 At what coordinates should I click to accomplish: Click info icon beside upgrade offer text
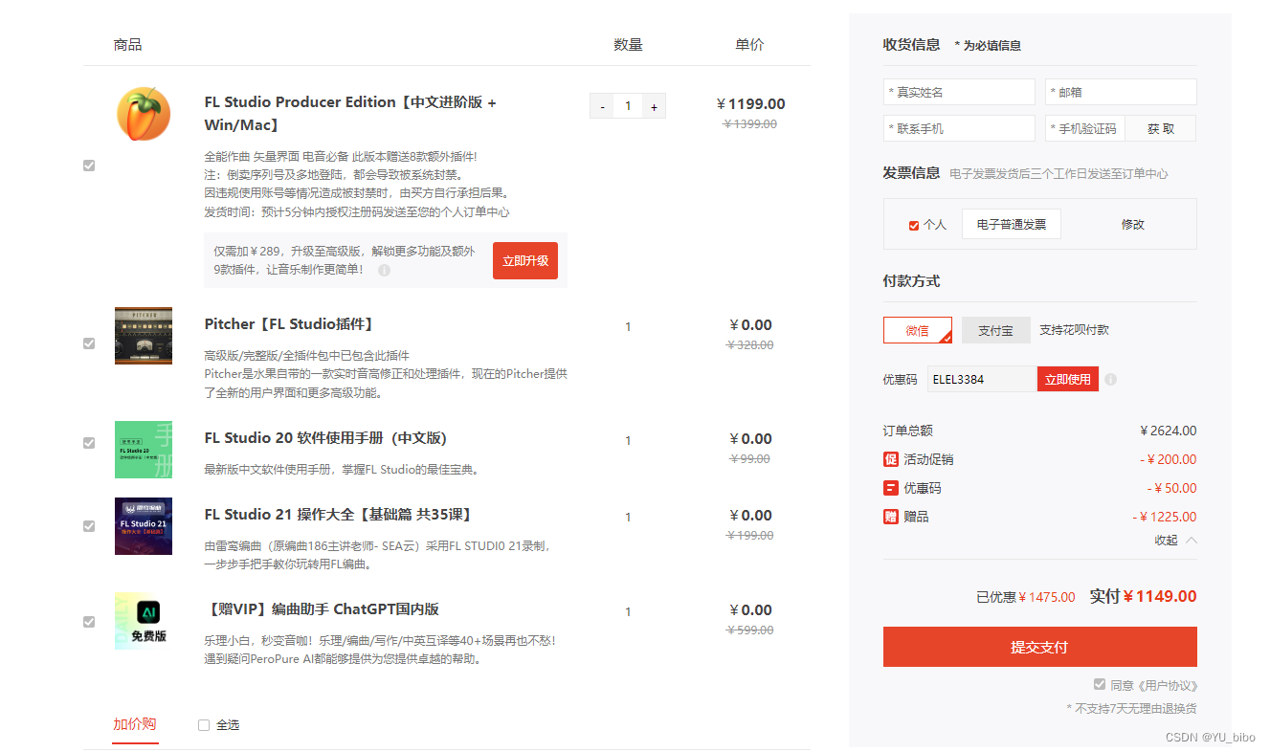(x=384, y=270)
